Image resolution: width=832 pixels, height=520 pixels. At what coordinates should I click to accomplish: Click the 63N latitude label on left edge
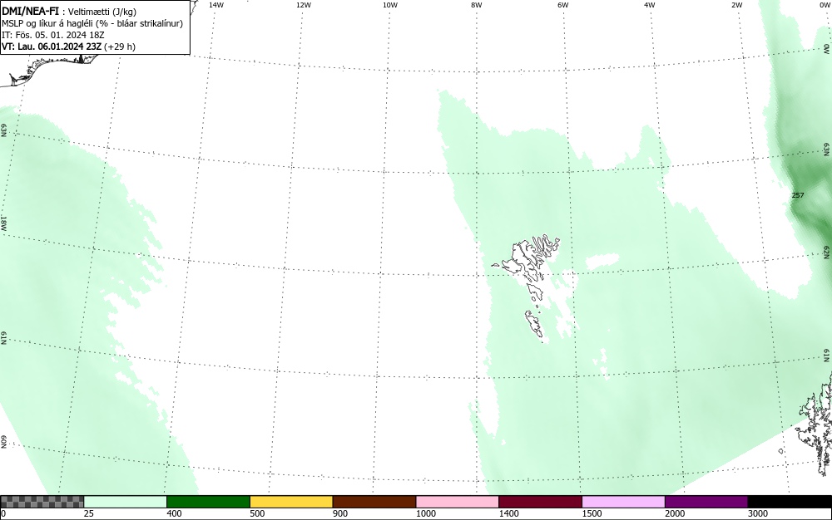point(4,130)
